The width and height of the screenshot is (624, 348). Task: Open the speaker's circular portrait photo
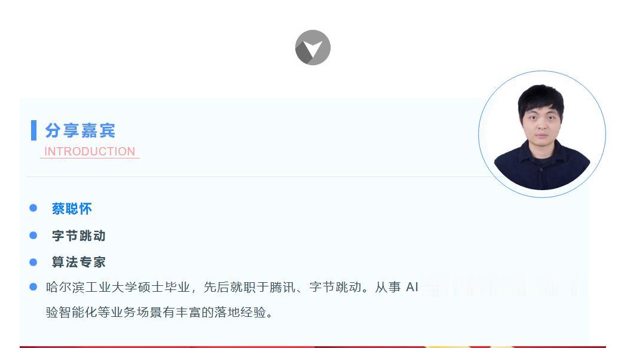pyautogui.click(x=542, y=134)
